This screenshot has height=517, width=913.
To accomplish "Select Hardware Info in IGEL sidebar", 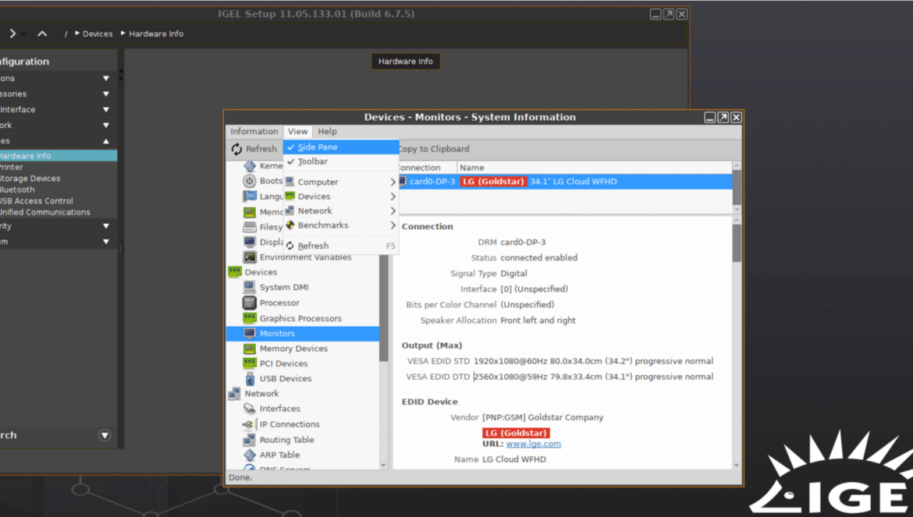I will point(58,156).
